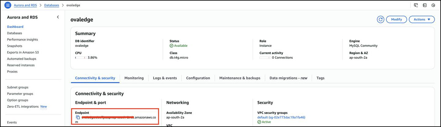Open the Logs & events tab

tap(165, 78)
